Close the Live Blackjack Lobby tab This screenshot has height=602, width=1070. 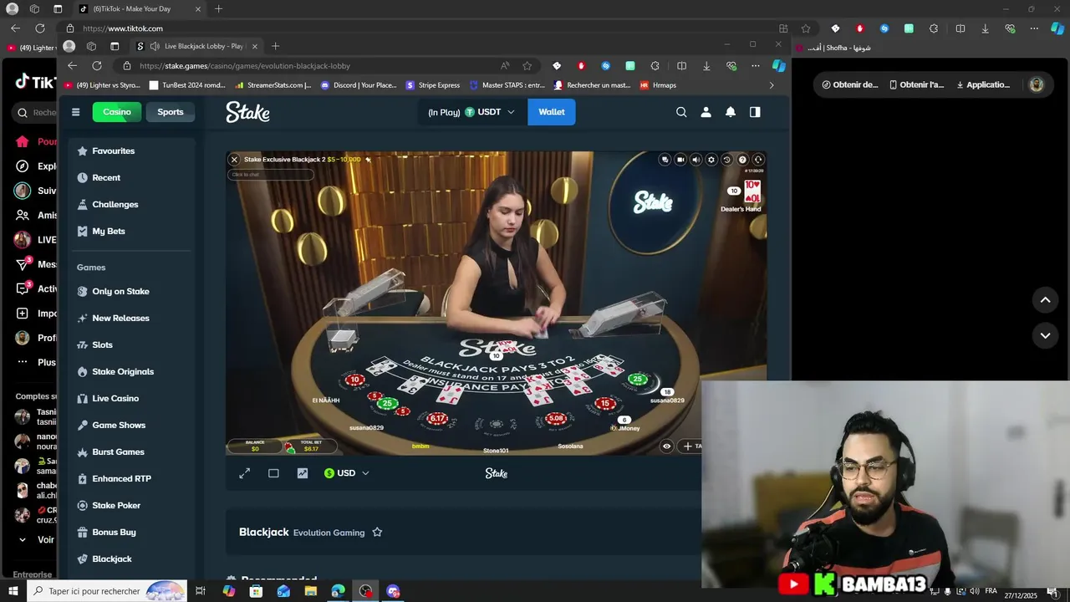point(254,46)
